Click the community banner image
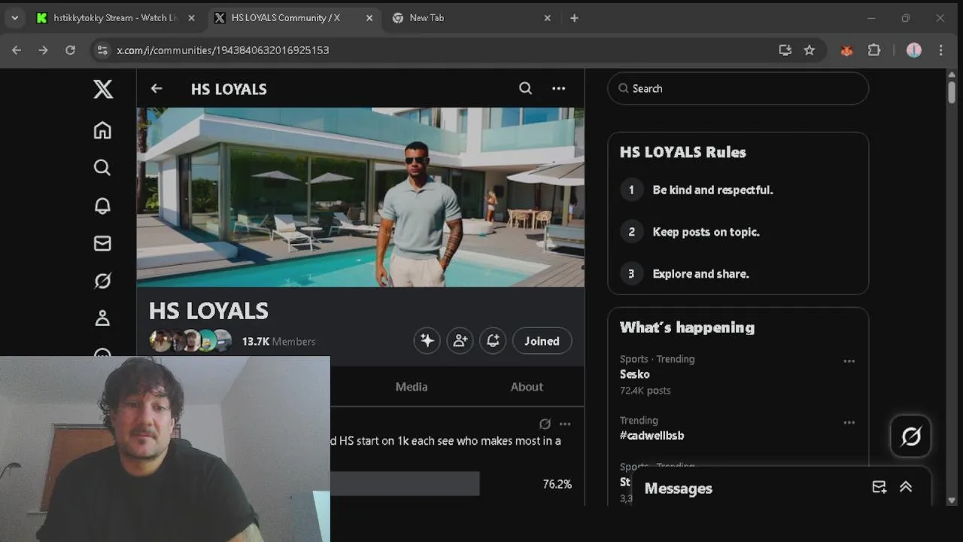Viewport: 963px width, 542px height. click(x=360, y=197)
